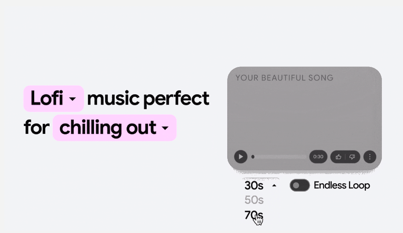Click the Endless Loop label text

[x=342, y=185]
